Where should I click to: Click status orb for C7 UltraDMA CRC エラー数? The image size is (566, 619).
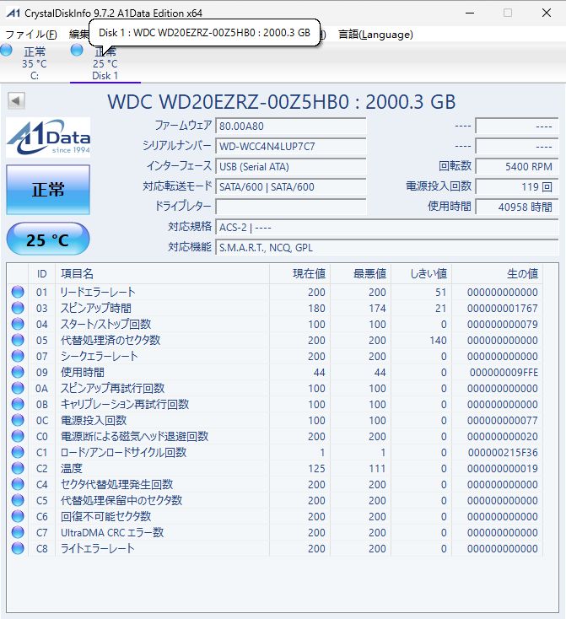[x=18, y=532]
